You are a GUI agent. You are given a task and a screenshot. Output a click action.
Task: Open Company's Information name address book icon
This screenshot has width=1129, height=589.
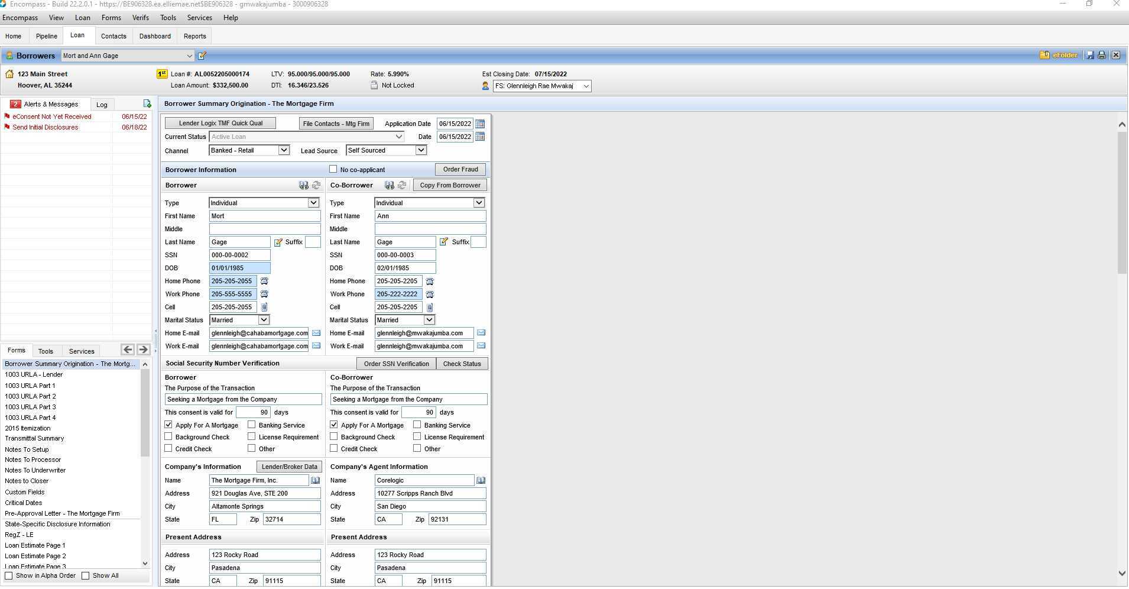click(315, 480)
